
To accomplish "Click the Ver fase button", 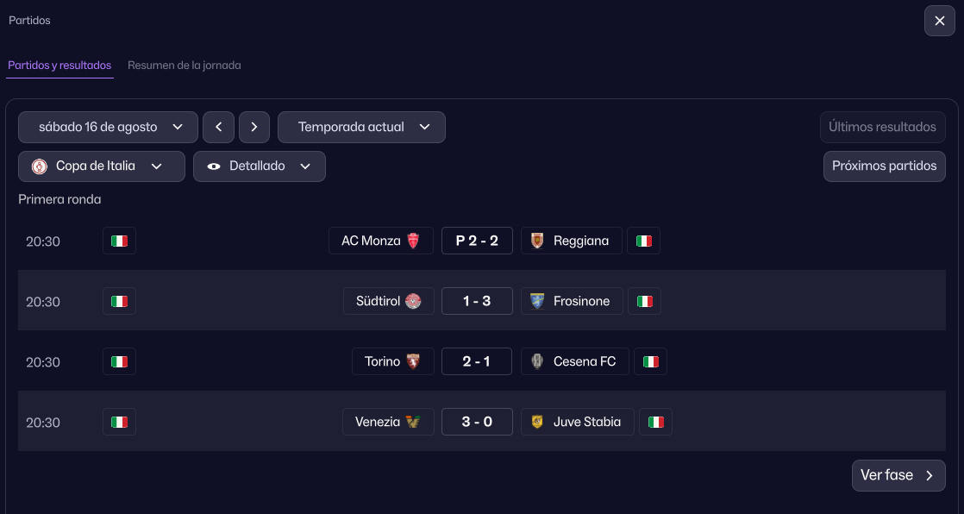I will 898,475.
